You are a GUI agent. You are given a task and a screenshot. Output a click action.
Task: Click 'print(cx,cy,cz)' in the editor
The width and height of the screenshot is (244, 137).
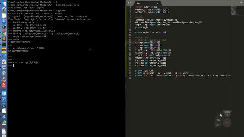pyautogui.click(x=144, y=70)
